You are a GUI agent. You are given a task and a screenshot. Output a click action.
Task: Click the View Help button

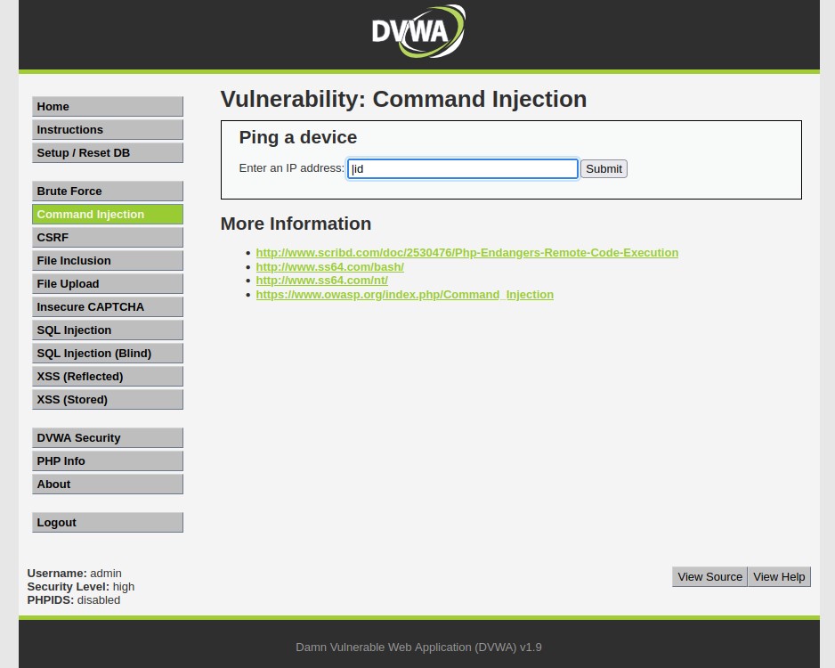click(x=779, y=577)
